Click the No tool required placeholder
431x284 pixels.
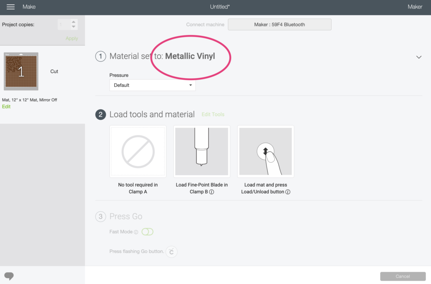click(138, 152)
